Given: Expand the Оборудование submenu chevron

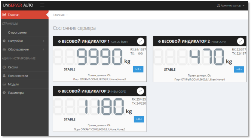Looking at the screenshot, I should [43, 49].
